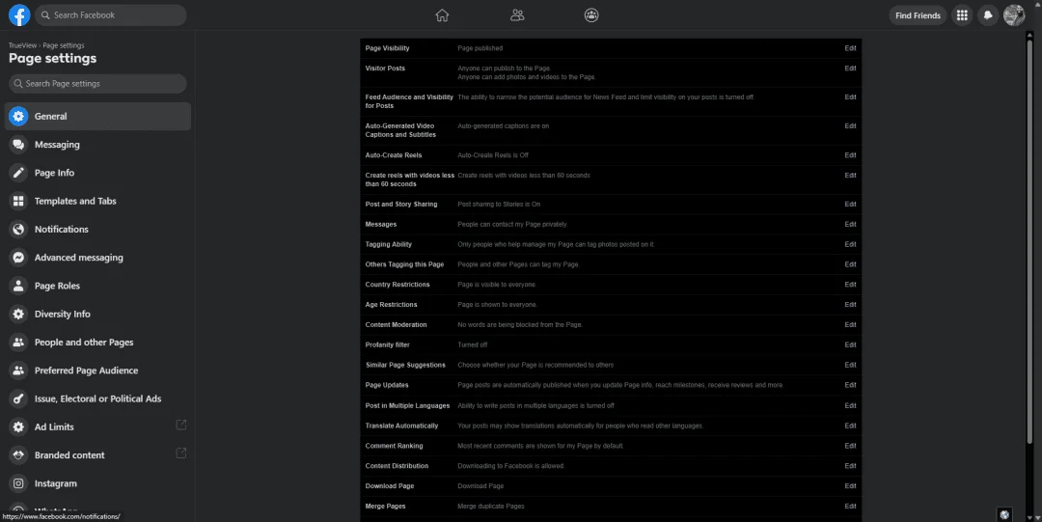The height and width of the screenshot is (522, 1042).
Task: Select Issue, Electoral or Political Ads icon
Action: pos(18,399)
